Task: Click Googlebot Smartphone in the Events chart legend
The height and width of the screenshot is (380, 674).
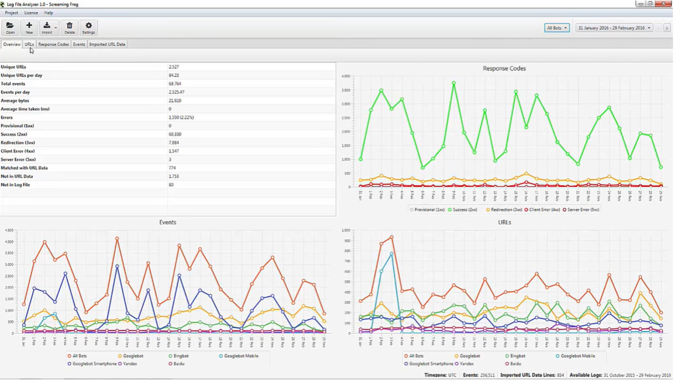Action: [x=92, y=364]
